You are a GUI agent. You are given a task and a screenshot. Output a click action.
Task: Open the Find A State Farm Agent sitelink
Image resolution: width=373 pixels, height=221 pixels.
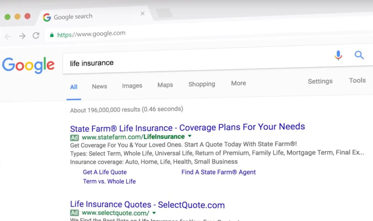[x=218, y=172]
